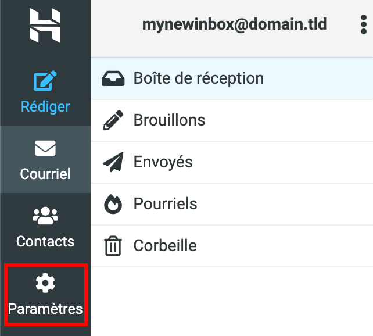The height and width of the screenshot is (336, 373).
Task: Click the Hostinger logo icon
Action: coord(45,26)
